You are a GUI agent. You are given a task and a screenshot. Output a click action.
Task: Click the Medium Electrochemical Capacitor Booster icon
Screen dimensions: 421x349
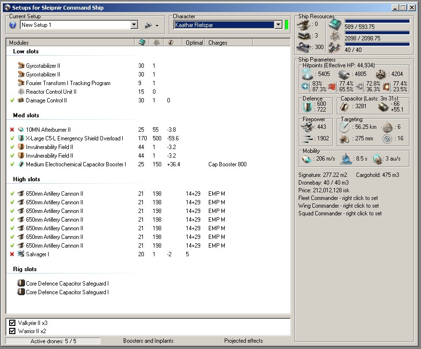(x=21, y=164)
